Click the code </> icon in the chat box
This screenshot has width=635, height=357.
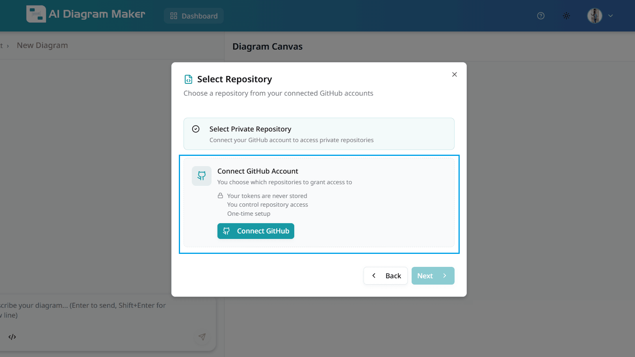coord(12,337)
